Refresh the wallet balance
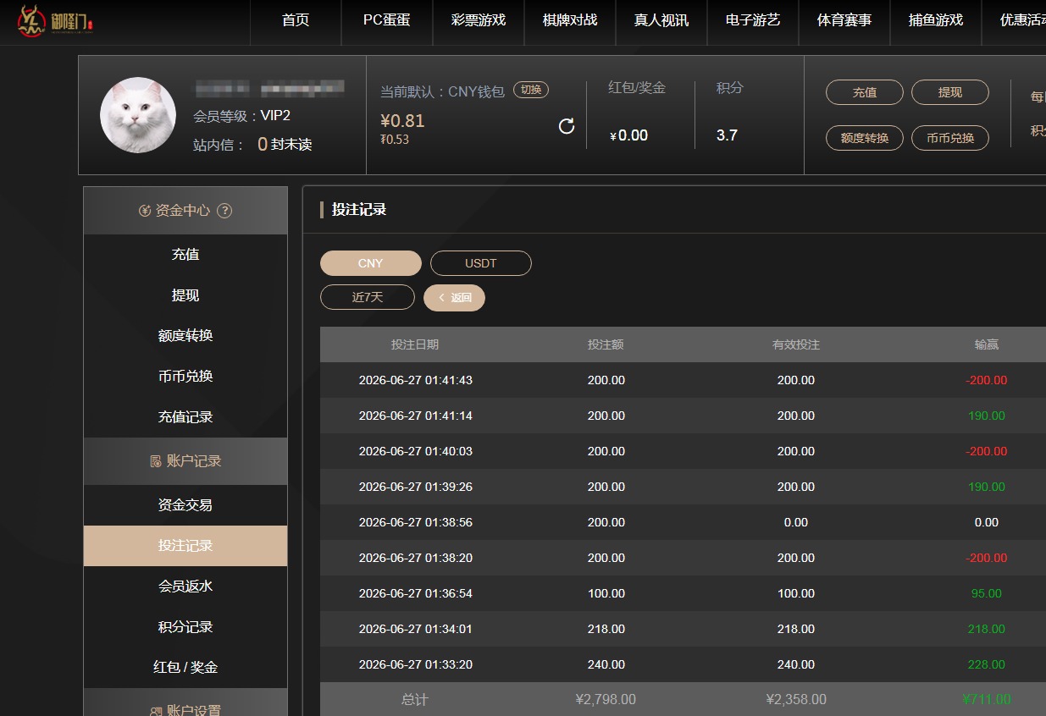The height and width of the screenshot is (716, 1046). [x=567, y=126]
